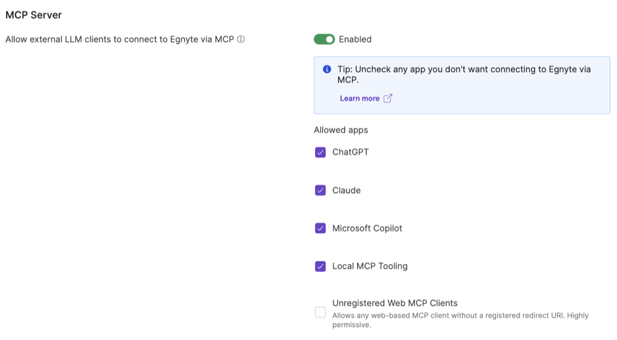Screen dimensions: 617x340
Task: Uncheck the Claude checkbox
Action: 320,191
